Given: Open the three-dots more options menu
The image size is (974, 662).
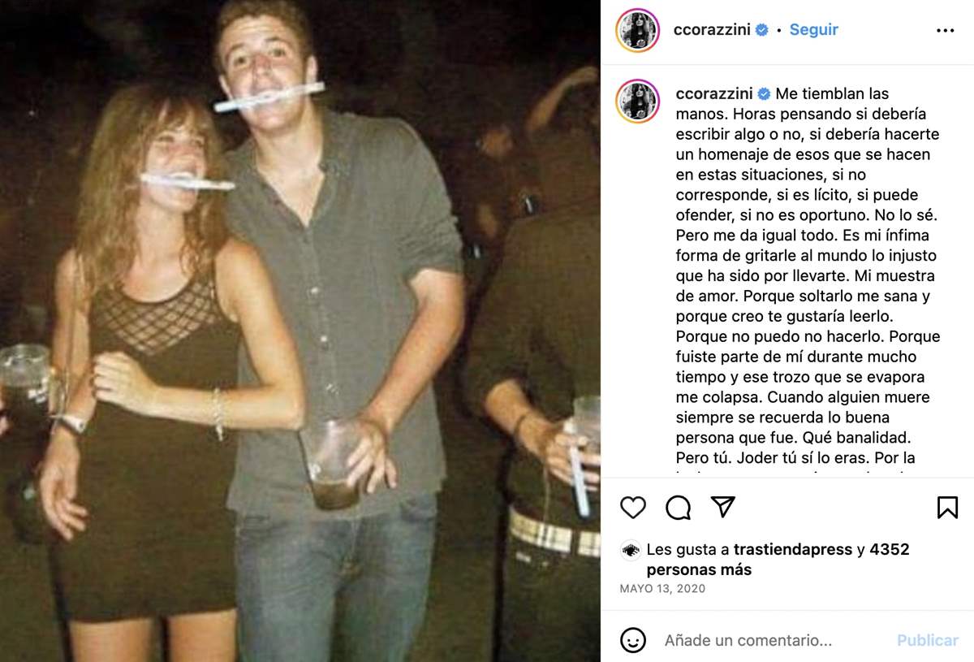Looking at the screenshot, I should (x=946, y=30).
